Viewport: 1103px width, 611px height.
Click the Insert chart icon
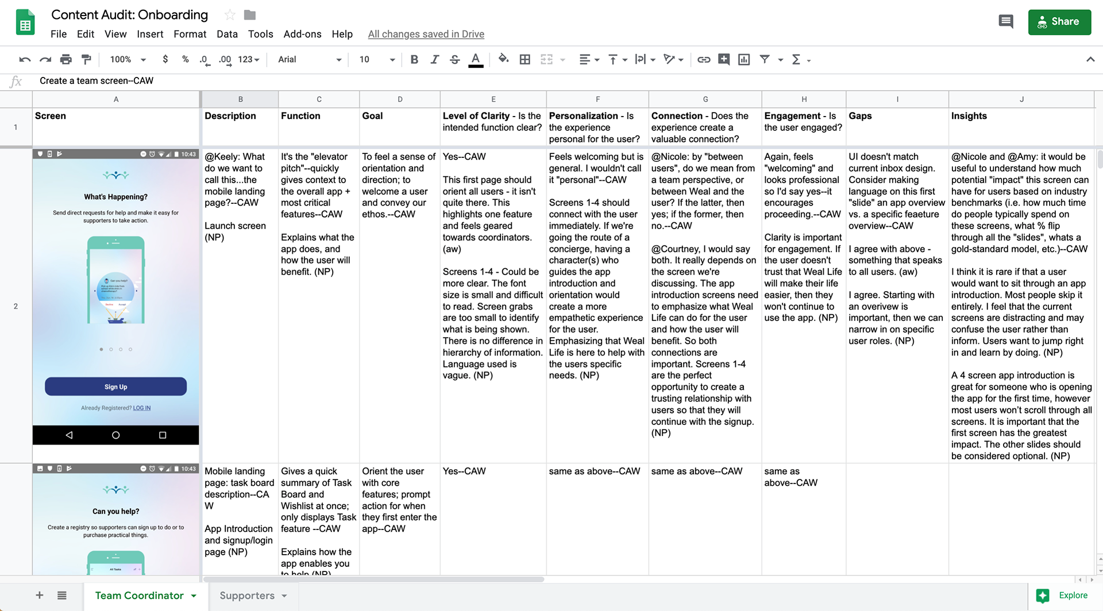pyautogui.click(x=744, y=59)
